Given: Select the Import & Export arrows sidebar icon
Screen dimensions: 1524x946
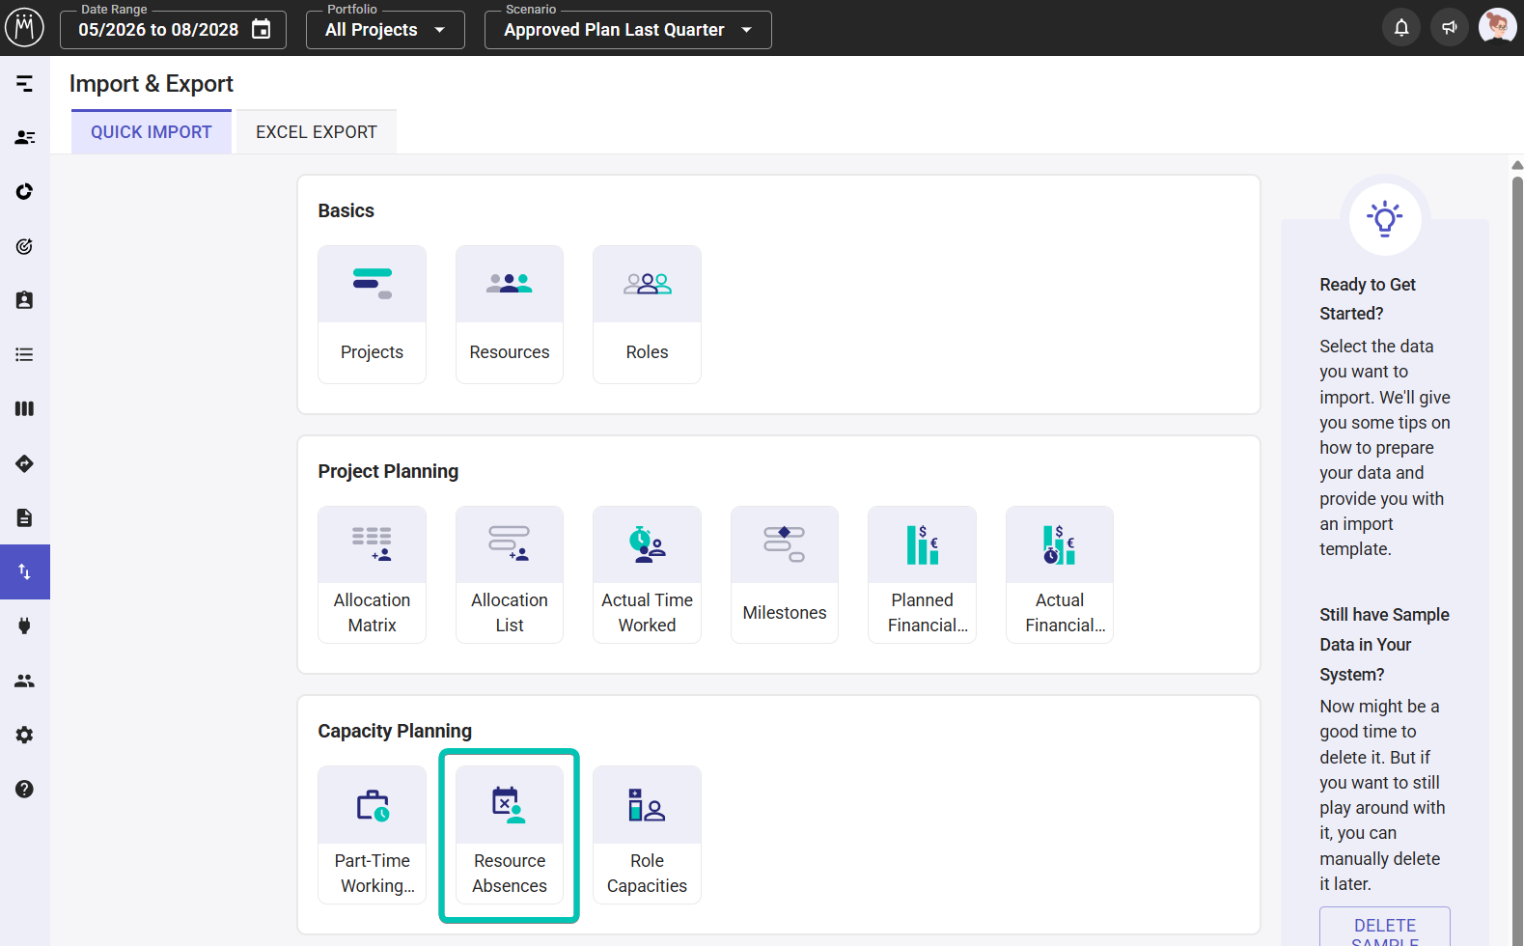Looking at the screenshot, I should click(25, 571).
